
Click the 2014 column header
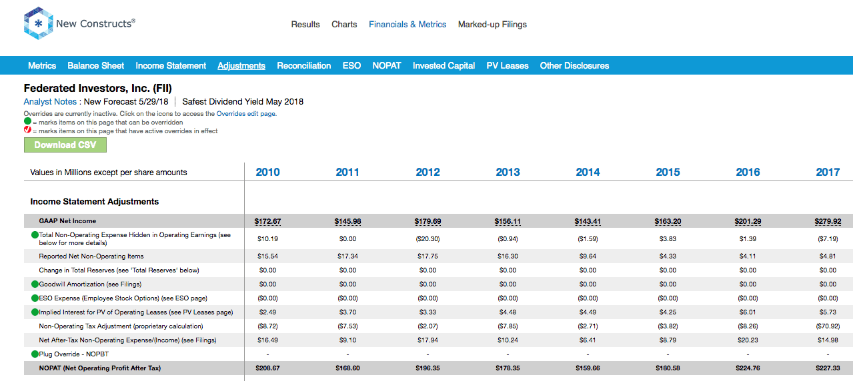tap(588, 172)
